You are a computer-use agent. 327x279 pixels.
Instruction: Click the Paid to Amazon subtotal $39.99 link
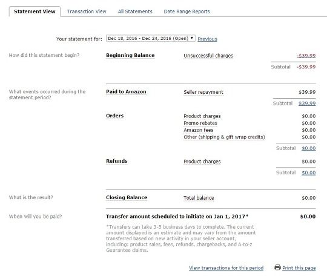click(307, 103)
